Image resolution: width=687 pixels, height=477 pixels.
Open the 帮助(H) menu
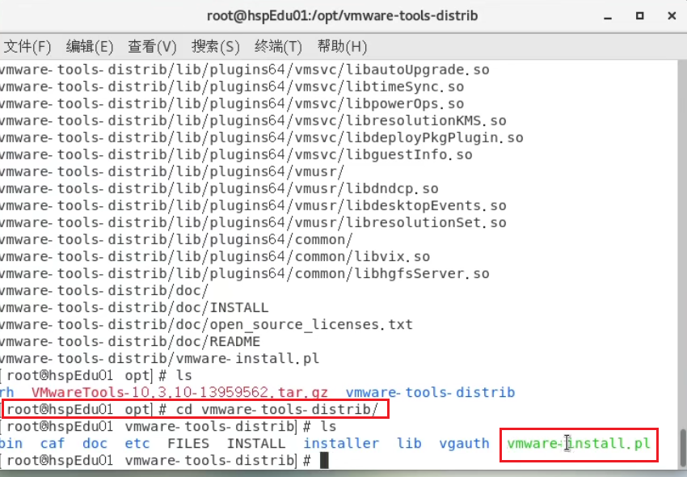point(342,46)
